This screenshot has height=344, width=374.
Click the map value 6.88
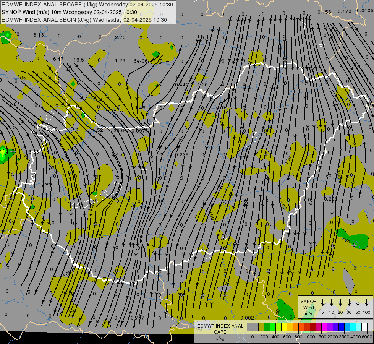click(34, 152)
